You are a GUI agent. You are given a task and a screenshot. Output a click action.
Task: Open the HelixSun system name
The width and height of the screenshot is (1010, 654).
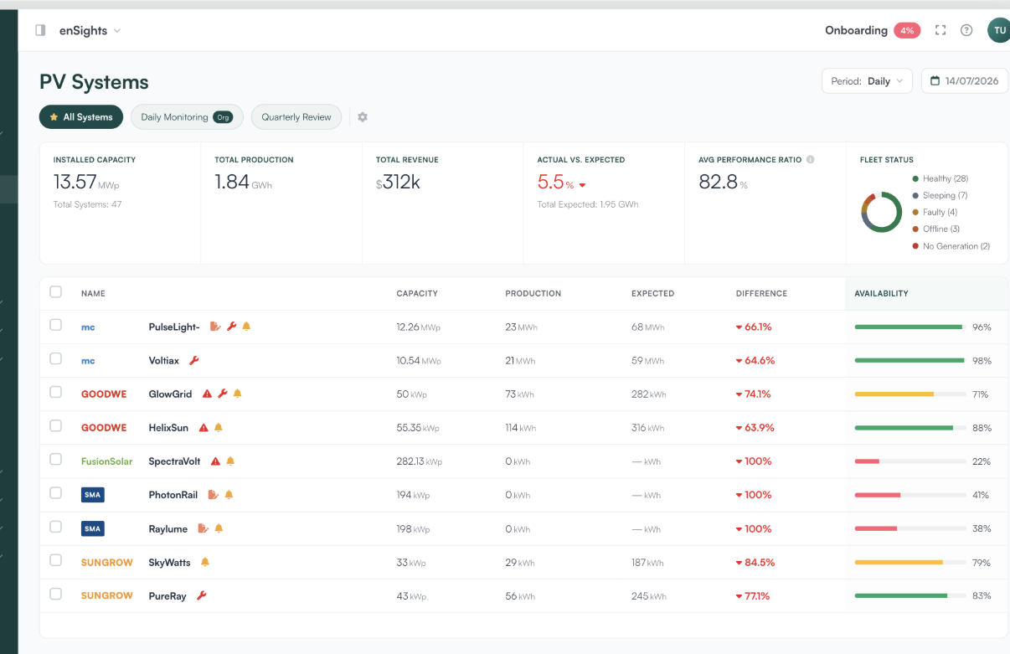(x=168, y=428)
